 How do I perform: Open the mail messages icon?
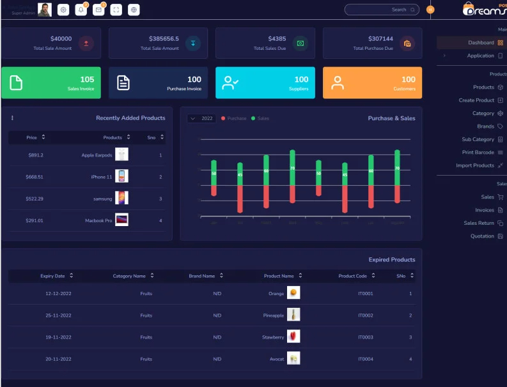click(98, 10)
